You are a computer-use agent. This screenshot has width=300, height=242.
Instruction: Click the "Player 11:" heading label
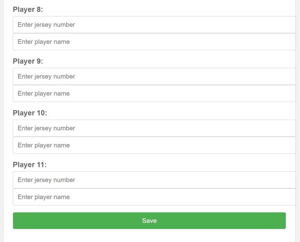pyautogui.click(x=30, y=165)
